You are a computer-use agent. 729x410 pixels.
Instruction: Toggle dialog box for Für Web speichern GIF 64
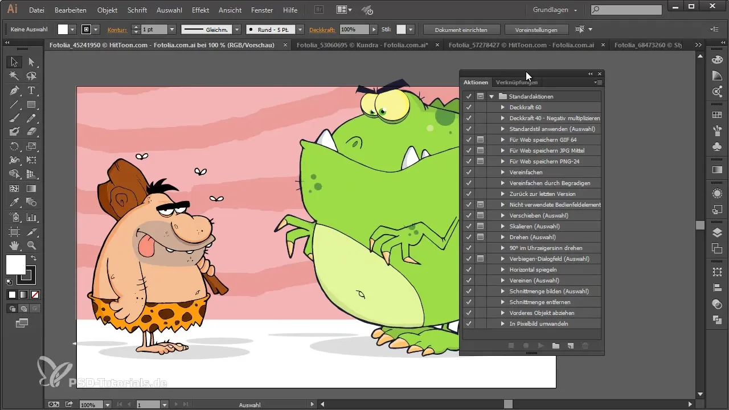[x=480, y=140]
